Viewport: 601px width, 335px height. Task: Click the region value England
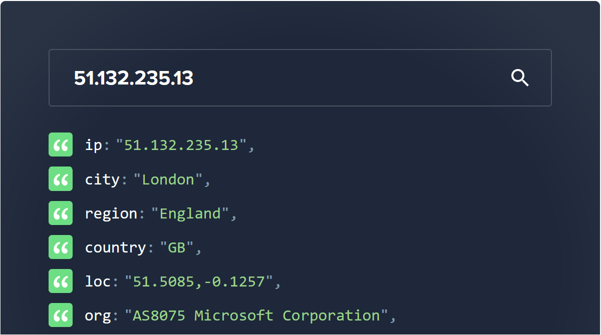tap(190, 213)
